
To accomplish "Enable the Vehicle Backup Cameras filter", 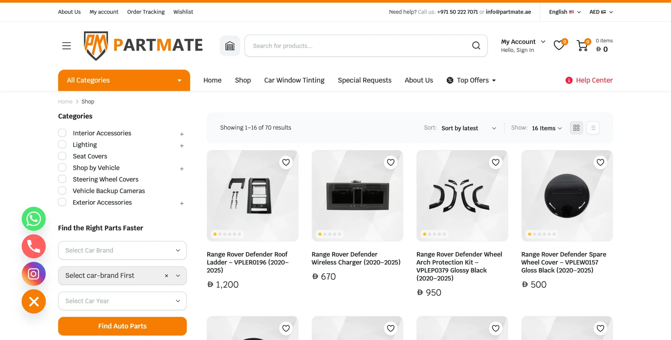I will [x=62, y=191].
